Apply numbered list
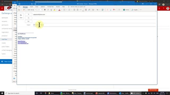The image size is (170, 95). [x=69, y=10]
